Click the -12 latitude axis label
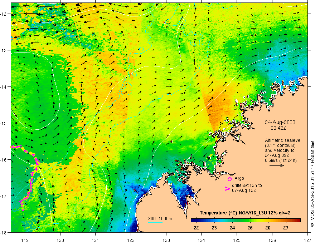The height and width of the screenshot is (243, 315). pos(4,14)
